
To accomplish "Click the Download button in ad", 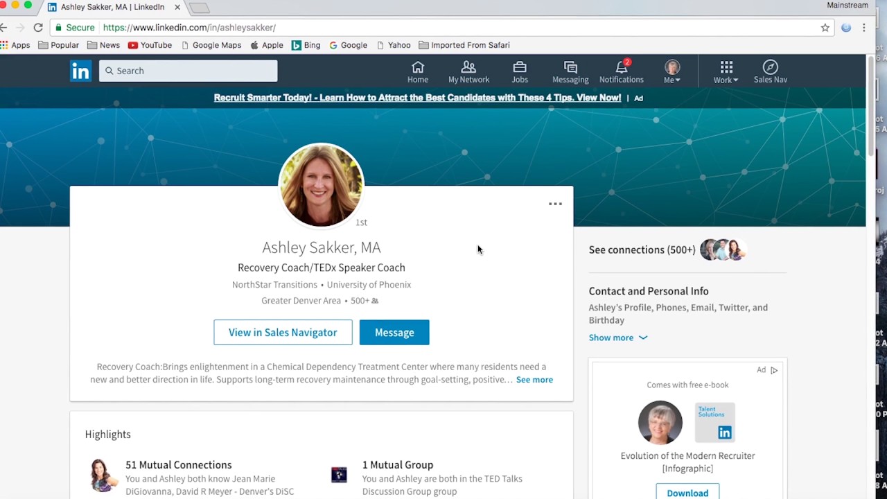I will pos(687,493).
